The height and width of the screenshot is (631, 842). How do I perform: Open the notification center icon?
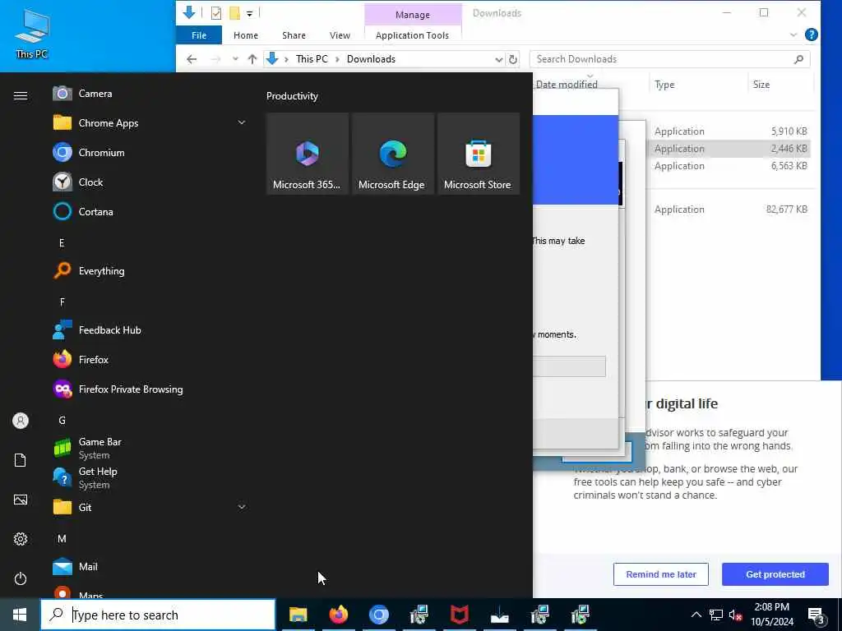(817, 615)
